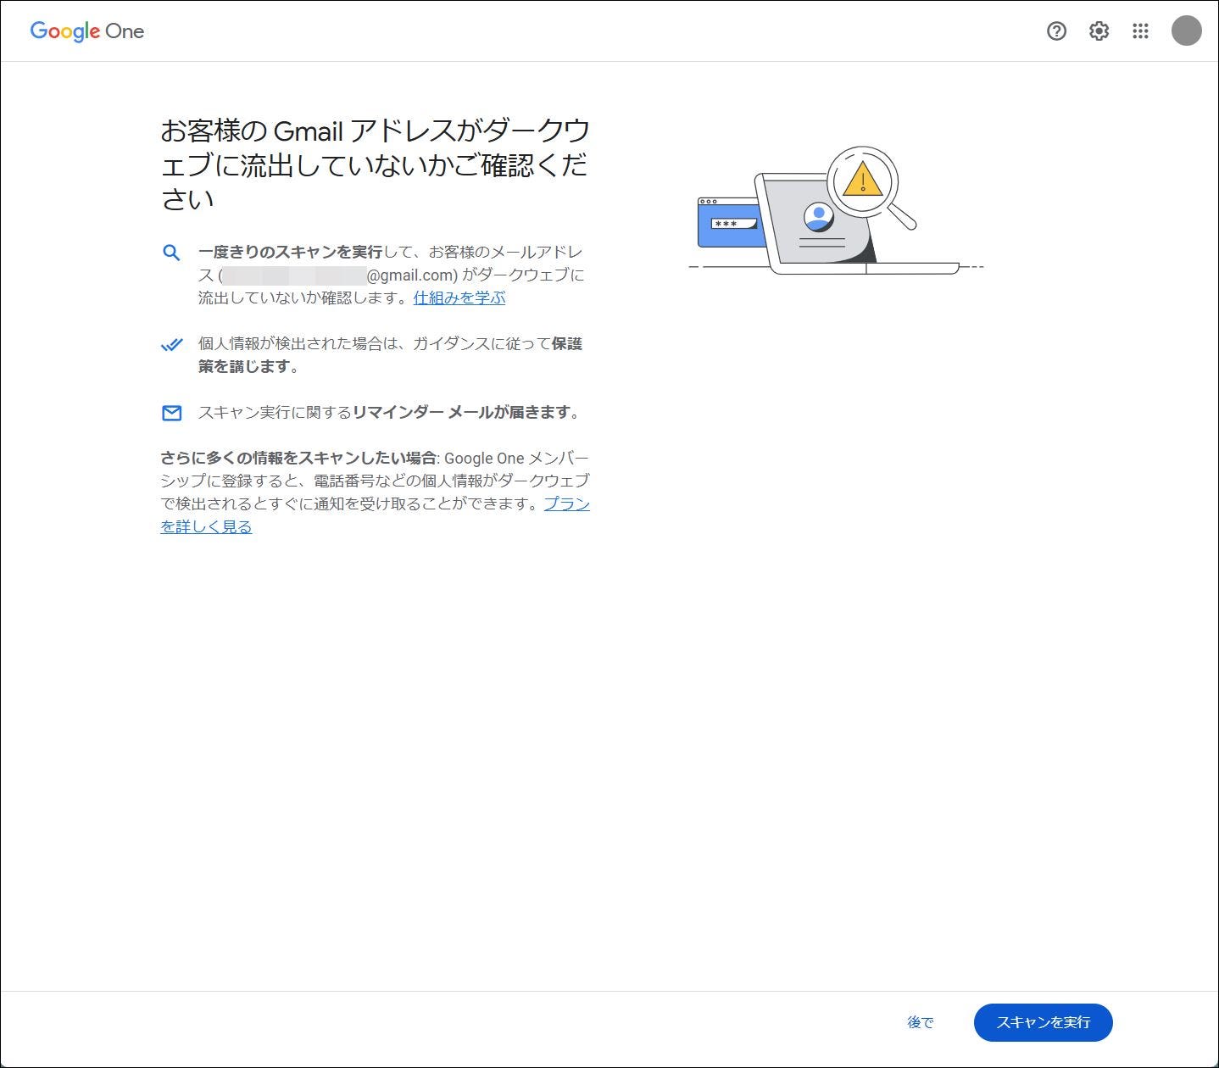Click the Google One logo

click(87, 31)
